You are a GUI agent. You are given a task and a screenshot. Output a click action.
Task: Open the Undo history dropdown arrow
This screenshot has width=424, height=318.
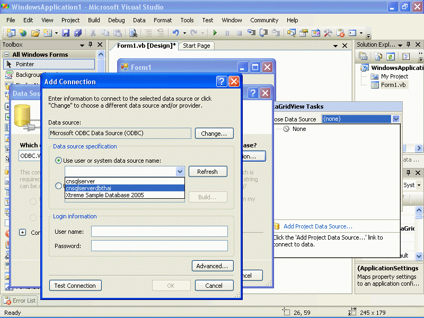(x=184, y=33)
